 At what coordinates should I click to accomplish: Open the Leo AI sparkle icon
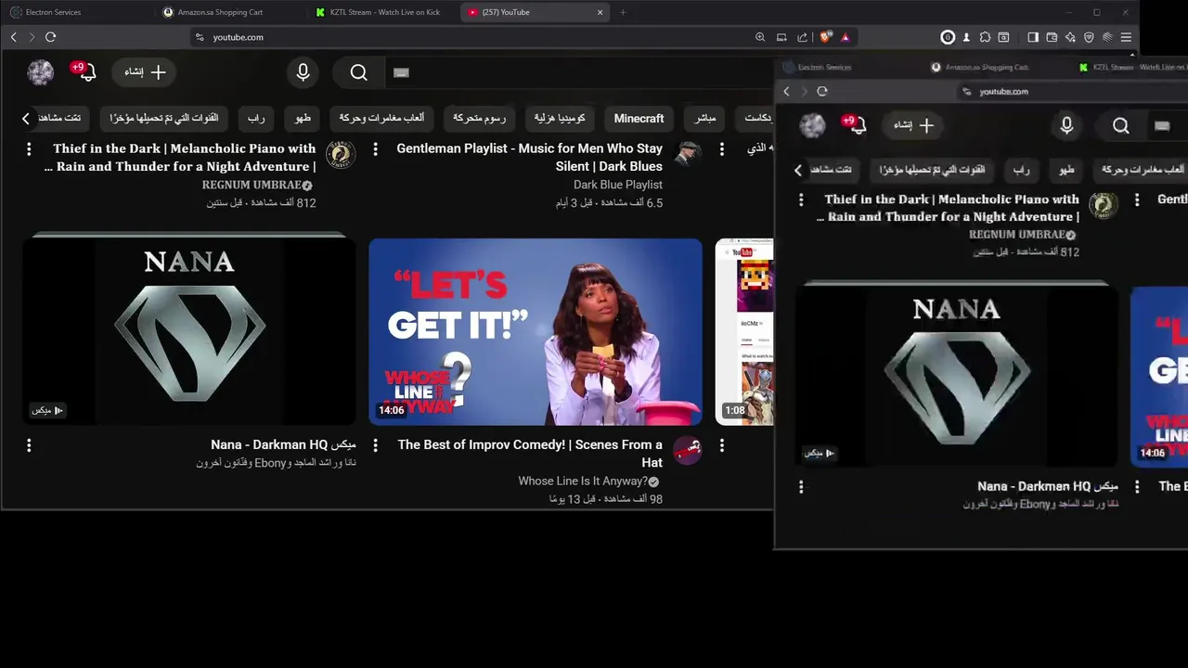1070,37
